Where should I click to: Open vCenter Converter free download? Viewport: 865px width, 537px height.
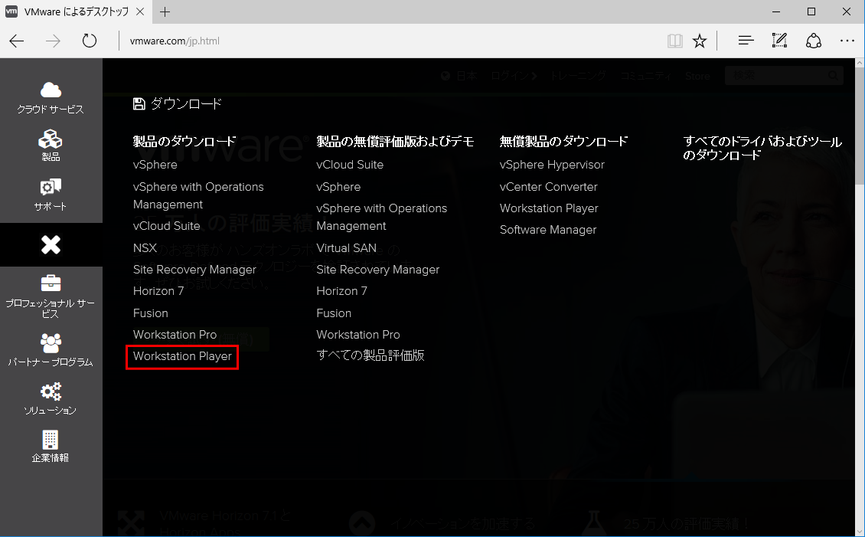tap(548, 187)
